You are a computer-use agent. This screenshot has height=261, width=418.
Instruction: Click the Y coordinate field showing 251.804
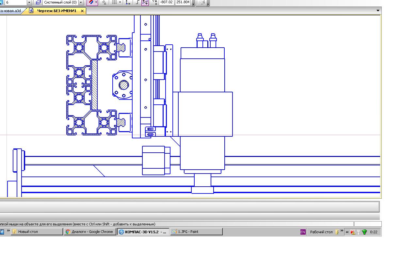(x=183, y=2)
